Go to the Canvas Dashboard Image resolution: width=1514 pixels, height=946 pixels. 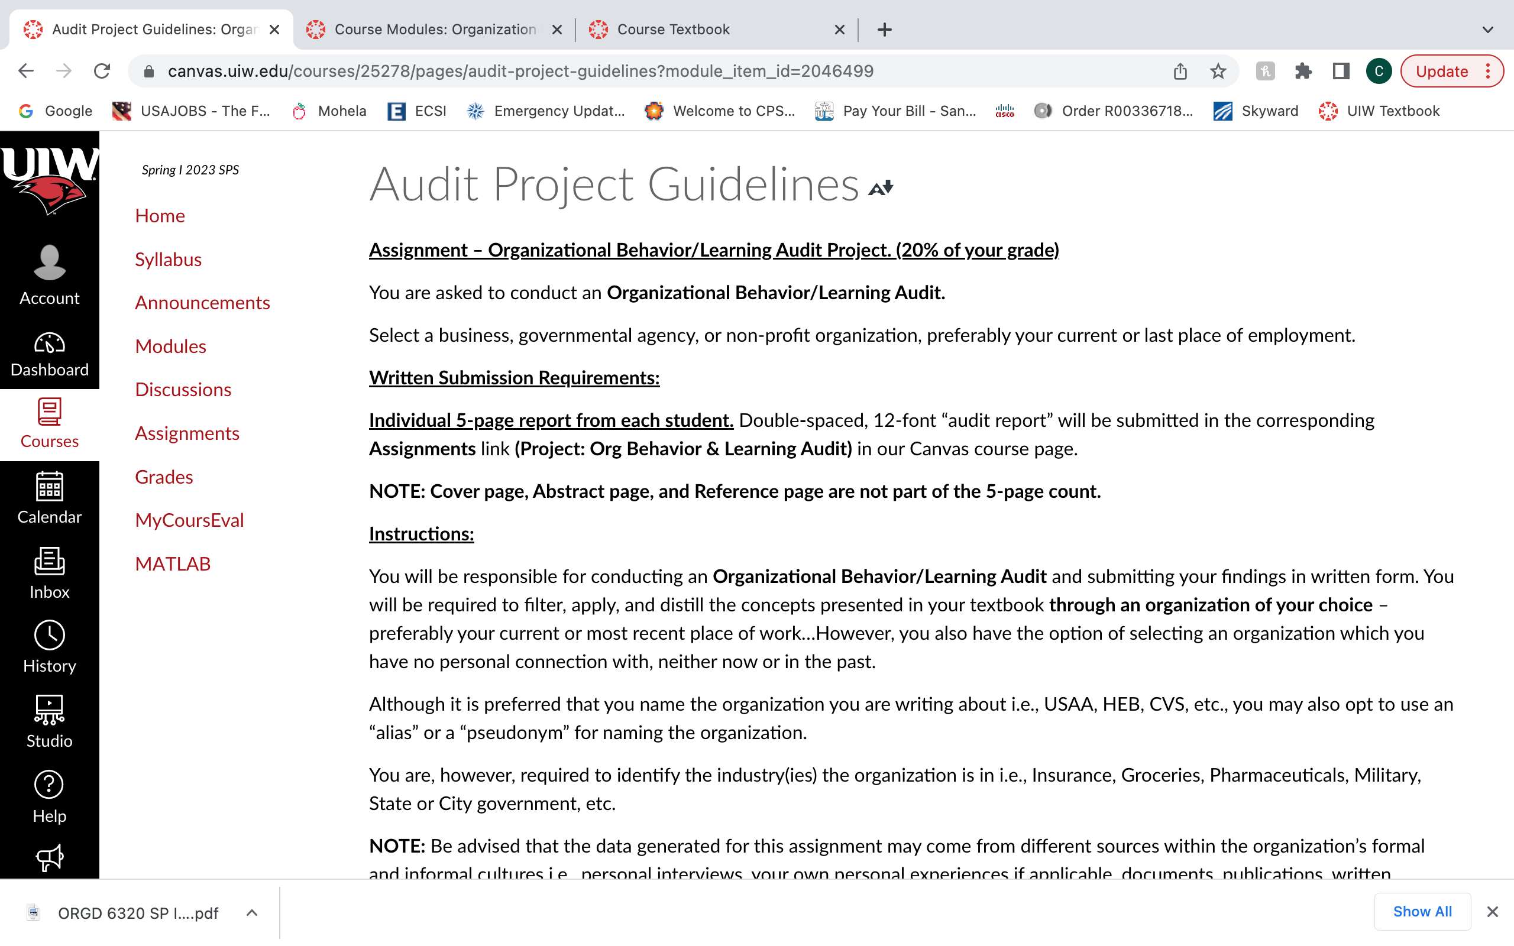point(50,354)
